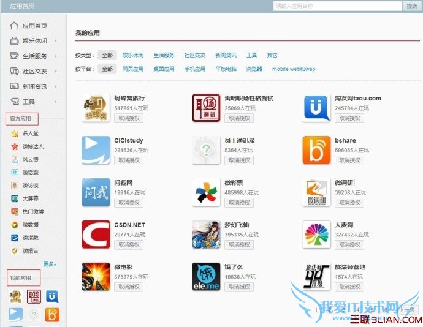The width and height of the screenshot is (423, 327).
Task: Open the 大麦网 colorful icon
Action: tap(317, 235)
